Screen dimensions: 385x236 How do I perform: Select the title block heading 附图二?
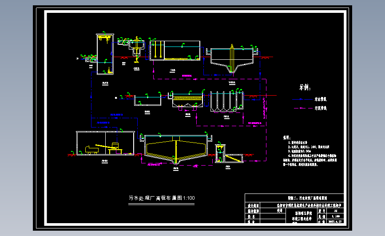pos(307,198)
